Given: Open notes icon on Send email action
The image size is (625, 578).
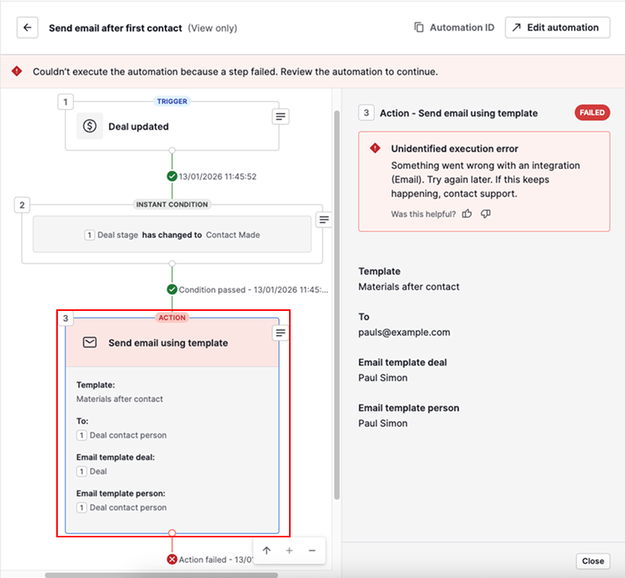Looking at the screenshot, I should click(280, 333).
